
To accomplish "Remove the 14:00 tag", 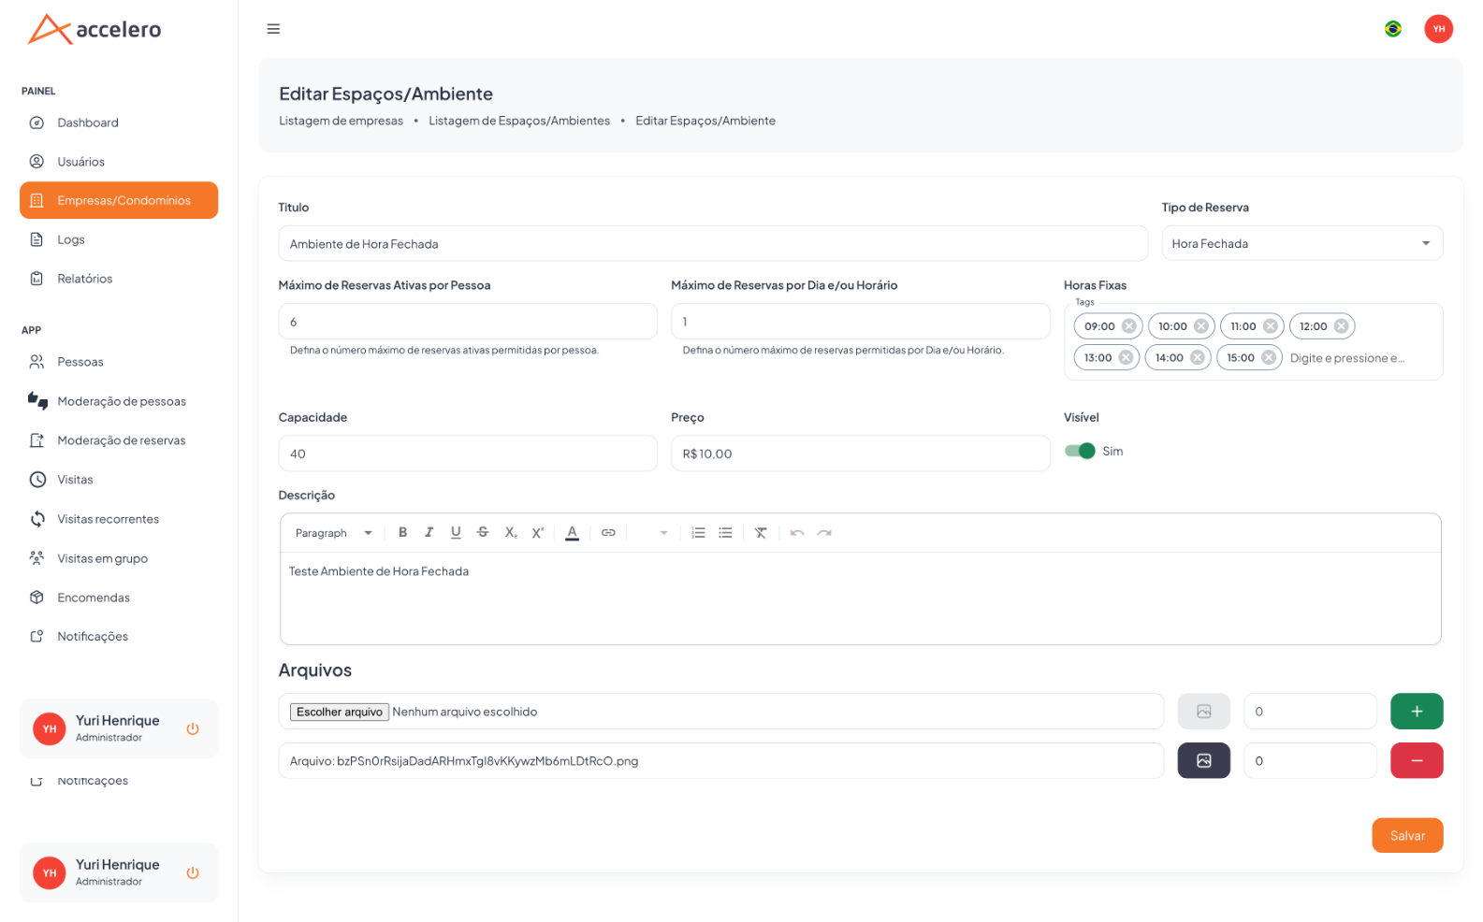I will click(1197, 357).
